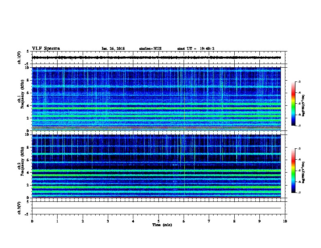Screen dimensions: 321x248
Task: Pick the ch.2 spectrogram color scale bar
Action: pos(293,171)
